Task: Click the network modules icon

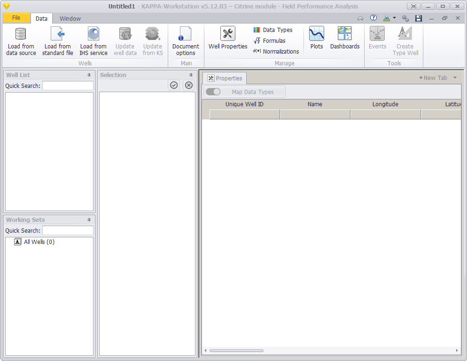Action: (x=386, y=18)
